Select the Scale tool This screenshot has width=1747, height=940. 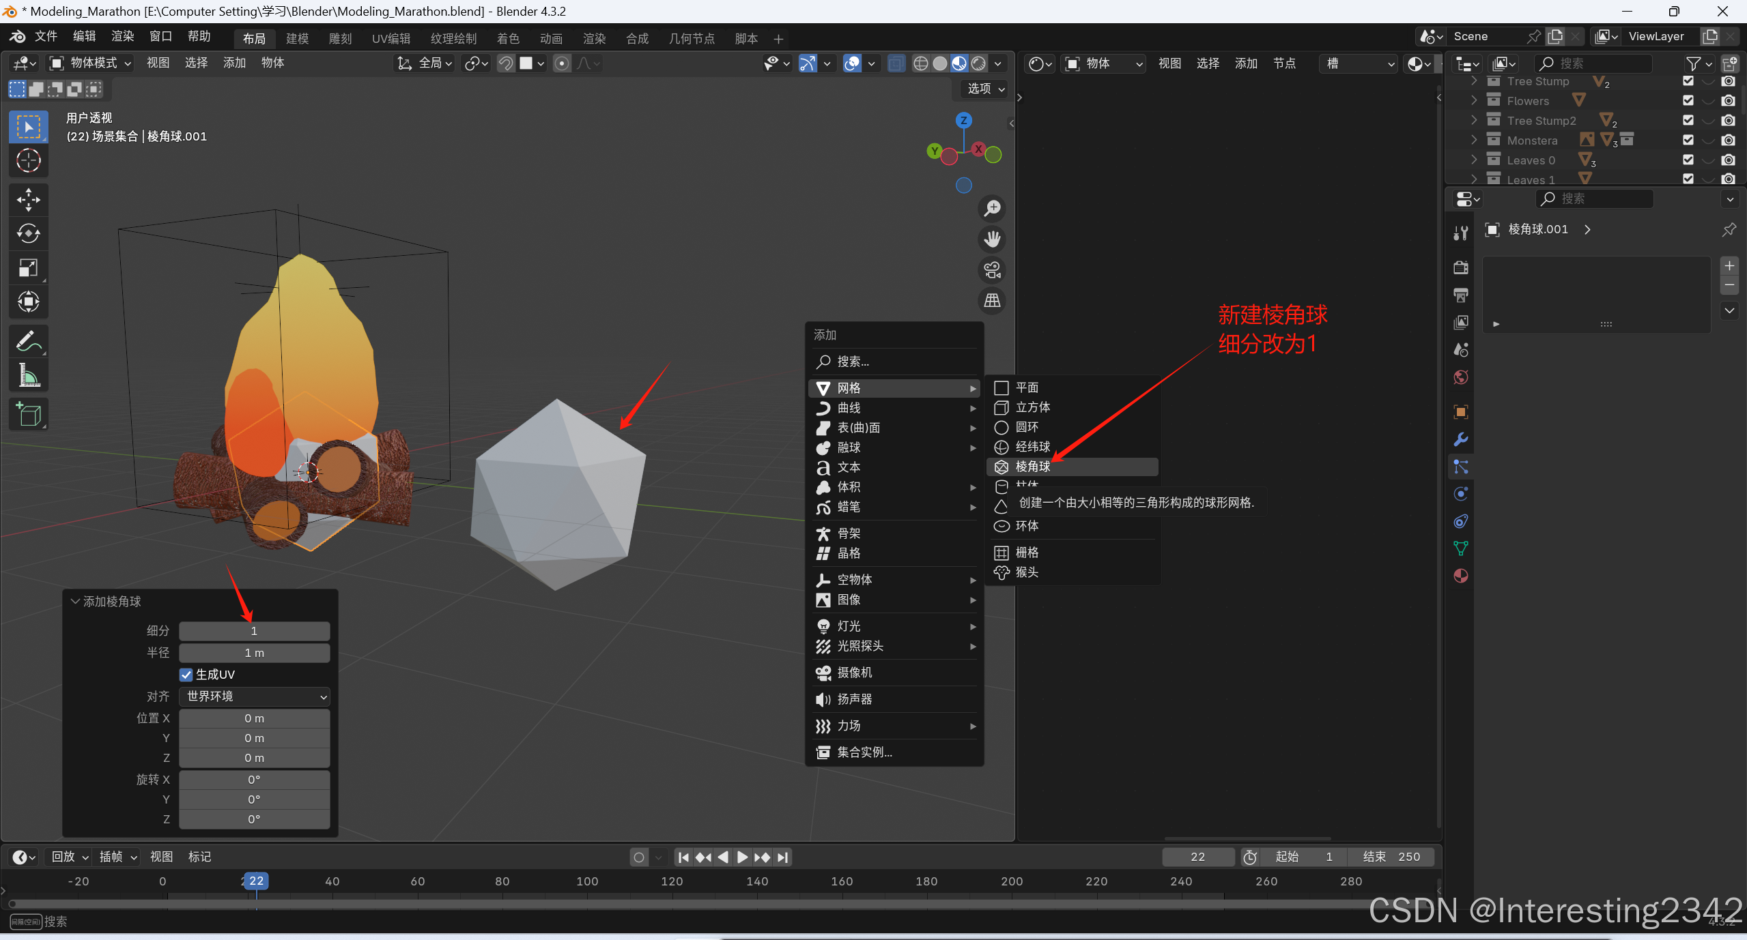click(x=28, y=268)
